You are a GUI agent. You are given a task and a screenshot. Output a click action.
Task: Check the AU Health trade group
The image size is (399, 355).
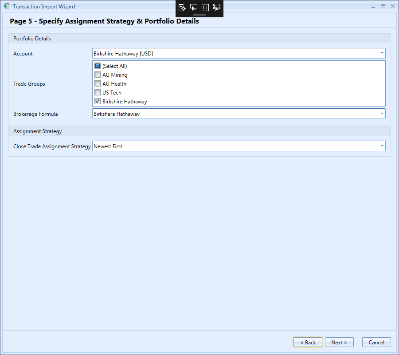[98, 83]
